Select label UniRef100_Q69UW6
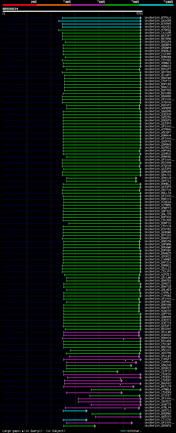Viewport: 176px width, 433px height. tap(158, 232)
